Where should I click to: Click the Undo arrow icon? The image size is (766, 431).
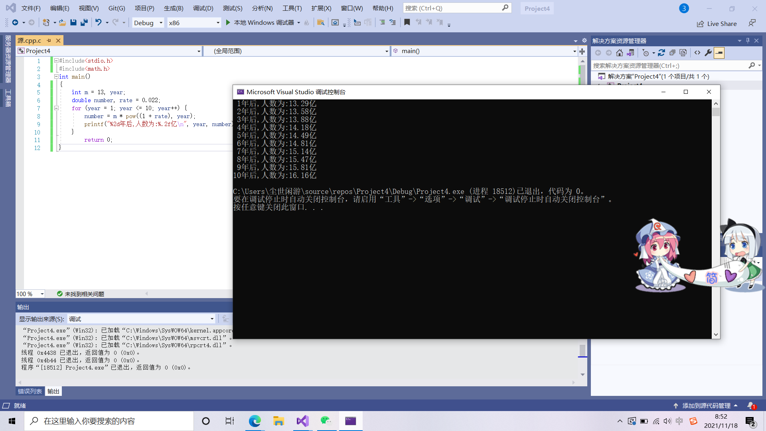click(x=98, y=23)
